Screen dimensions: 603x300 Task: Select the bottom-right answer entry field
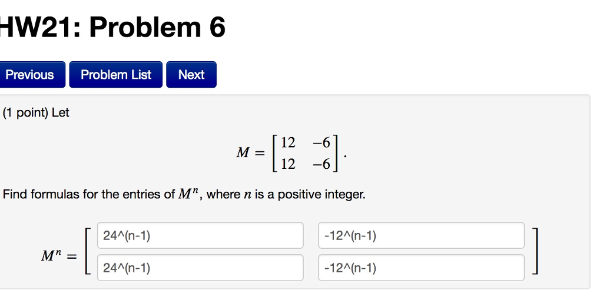tap(421, 268)
